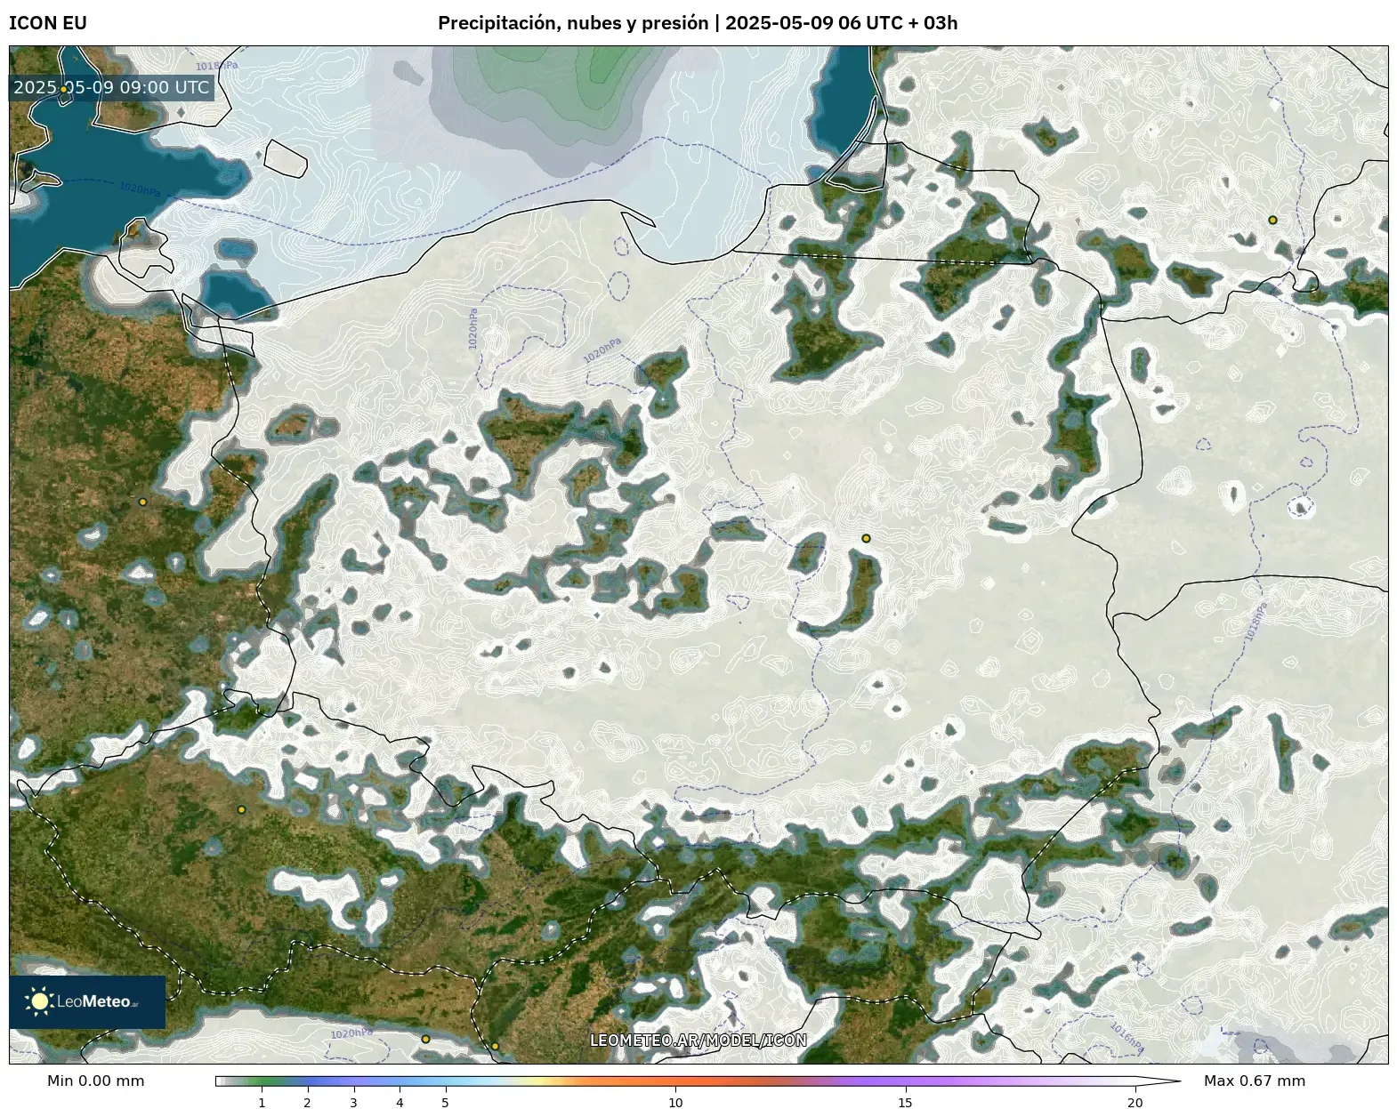Select the Prague city marker dot
This screenshot has width=1397, height=1109.
(x=241, y=809)
